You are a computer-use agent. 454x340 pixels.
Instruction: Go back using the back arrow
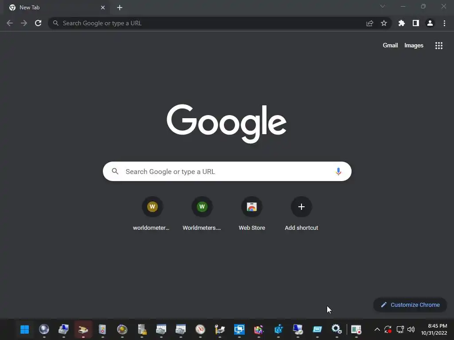(x=10, y=23)
